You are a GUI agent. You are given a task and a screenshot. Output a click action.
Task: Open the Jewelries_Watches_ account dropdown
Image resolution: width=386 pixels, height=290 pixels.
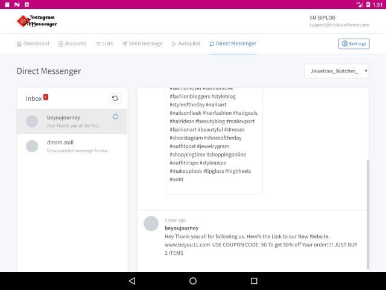click(x=337, y=71)
